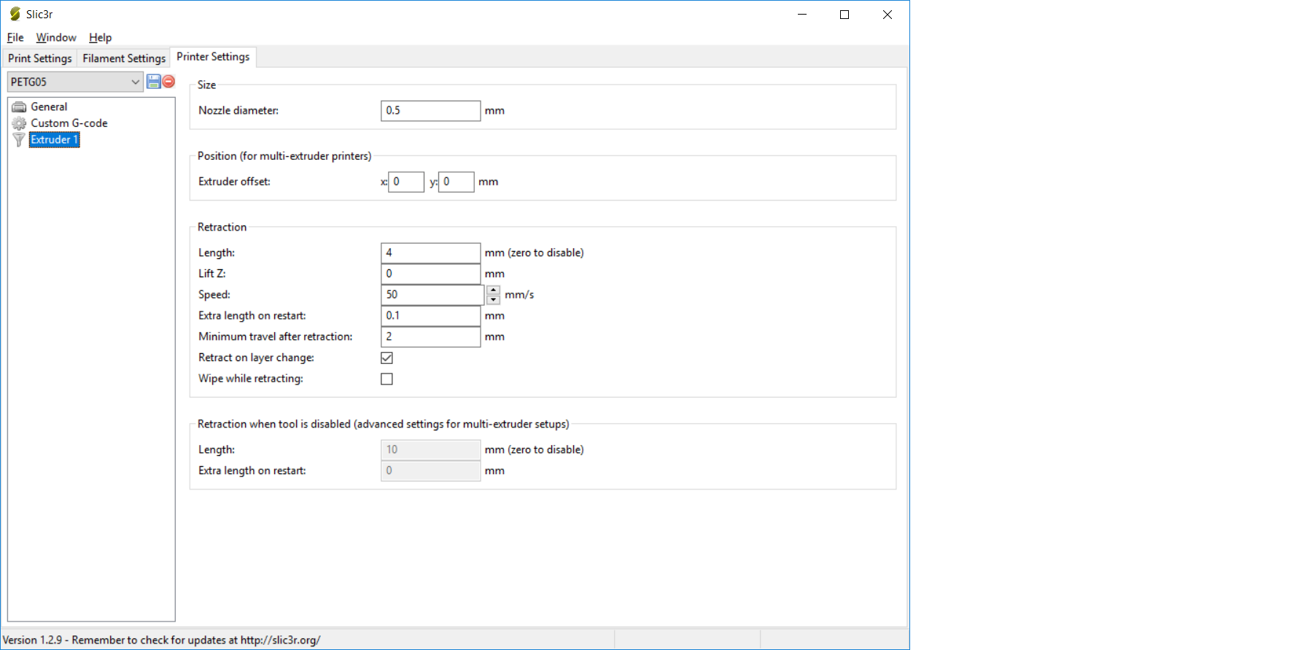1293x650 pixels.
Task: Increase retraction speed with up arrow
Action: [x=494, y=290]
